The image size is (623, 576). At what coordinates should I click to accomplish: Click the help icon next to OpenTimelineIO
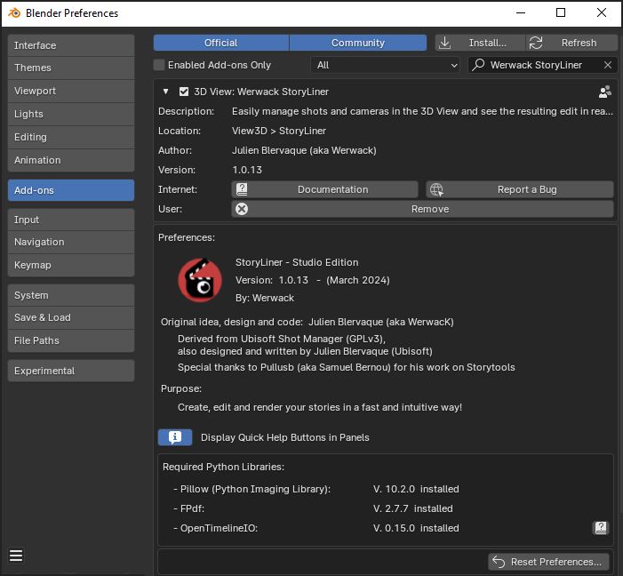point(601,528)
